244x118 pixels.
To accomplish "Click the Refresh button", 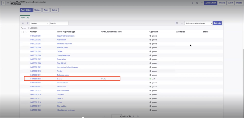I will point(217,23).
